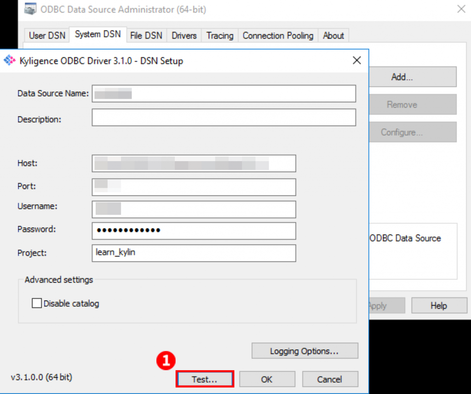Edit the Project field containing learn_kylin
This screenshot has width=471, height=394.
[194, 253]
